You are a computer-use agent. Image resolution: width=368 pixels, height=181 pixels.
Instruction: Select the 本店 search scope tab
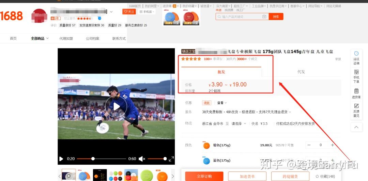218,10
